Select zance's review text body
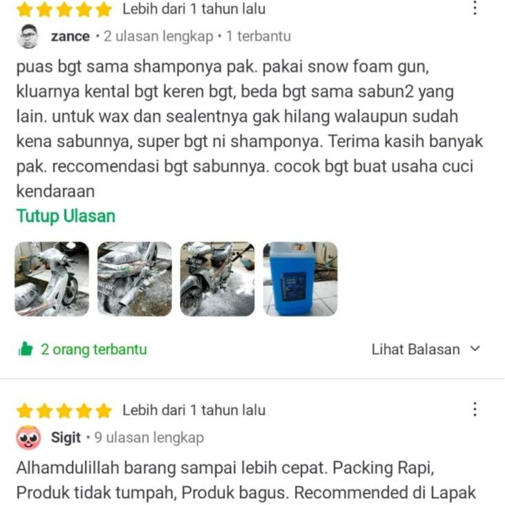The image size is (505, 505). [249, 129]
